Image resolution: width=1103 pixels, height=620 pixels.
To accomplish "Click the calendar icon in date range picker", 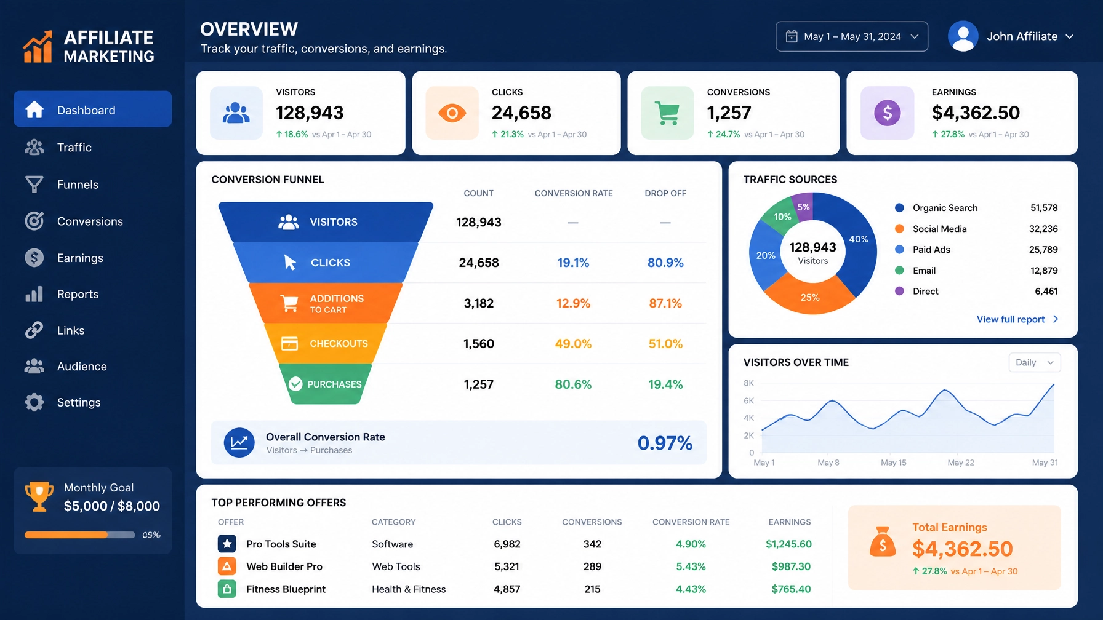I will 792,37.
